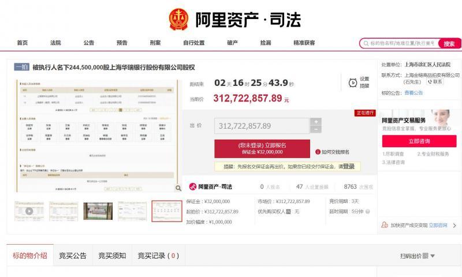Click the 0 人报名 count
462x277 pixels.
pyautogui.click(x=270, y=186)
